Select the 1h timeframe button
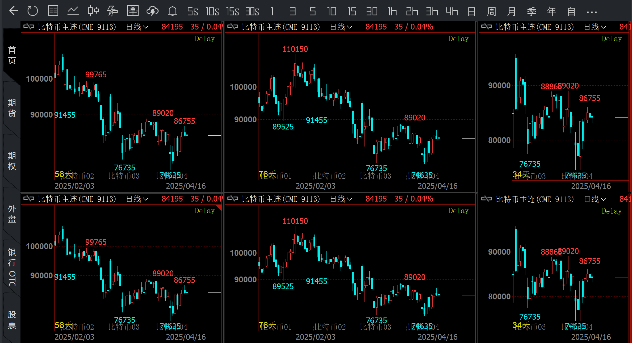Image resolution: width=632 pixels, height=343 pixels. [x=392, y=11]
